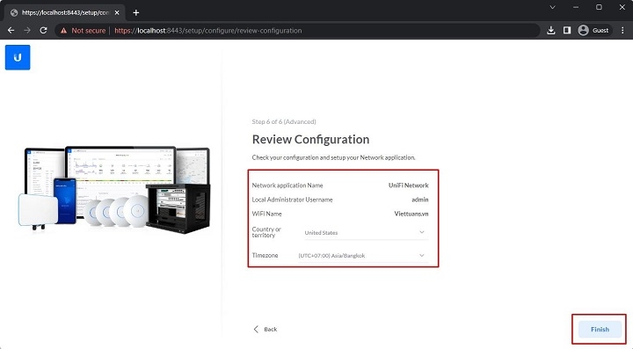633x349 pixels.
Task: Click the 'WiFi Name' label
Action: click(267, 214)
